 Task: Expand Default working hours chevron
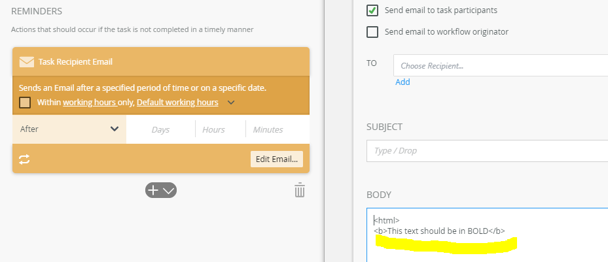point(231,103)
